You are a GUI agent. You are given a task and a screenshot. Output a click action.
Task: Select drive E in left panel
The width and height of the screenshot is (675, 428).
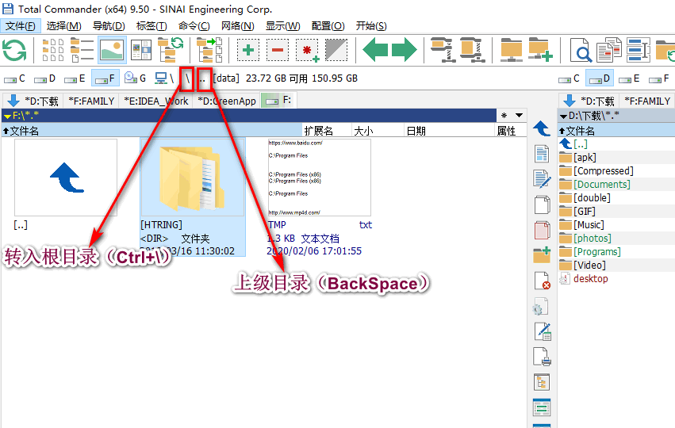[x=75, y=78]
